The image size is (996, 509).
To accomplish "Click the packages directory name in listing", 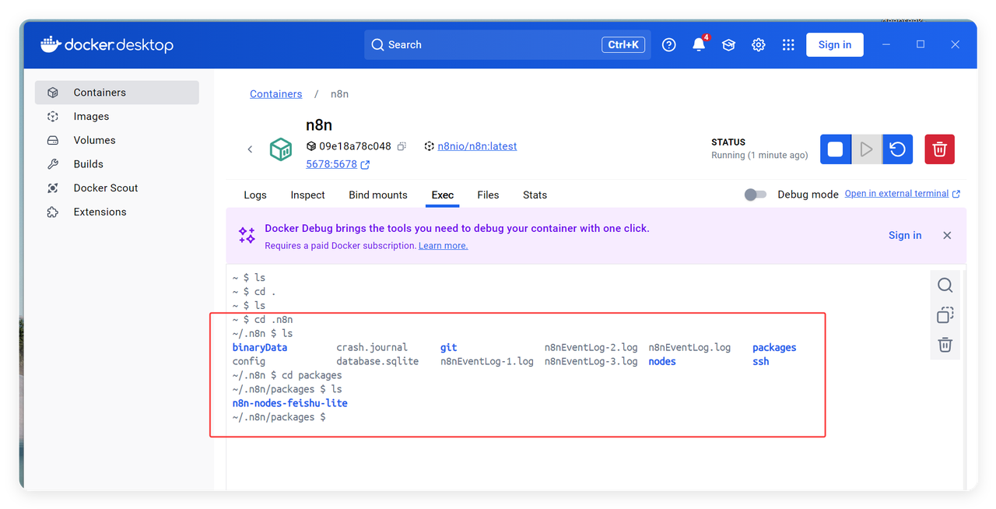I will click(774, 348).
